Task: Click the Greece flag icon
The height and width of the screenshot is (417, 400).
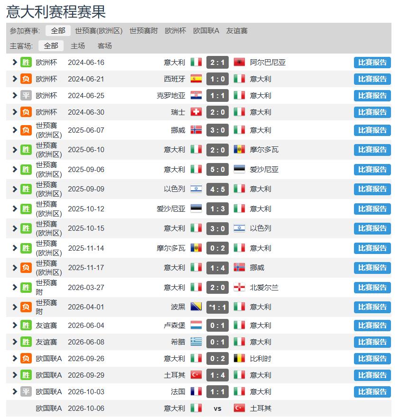Action: [196, 342]
